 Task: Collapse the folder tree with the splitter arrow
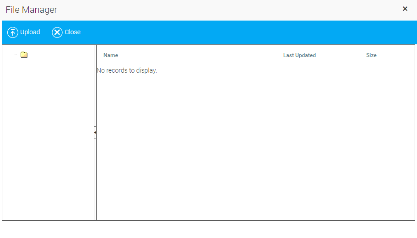tap(95, 132)
